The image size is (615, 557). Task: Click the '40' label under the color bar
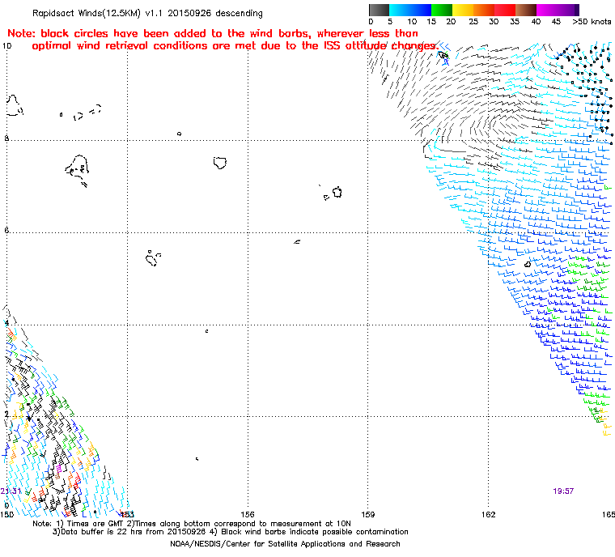[x=536, y=22]
